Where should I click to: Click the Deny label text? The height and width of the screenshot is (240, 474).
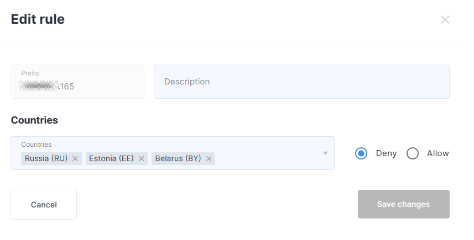(386, 153)
